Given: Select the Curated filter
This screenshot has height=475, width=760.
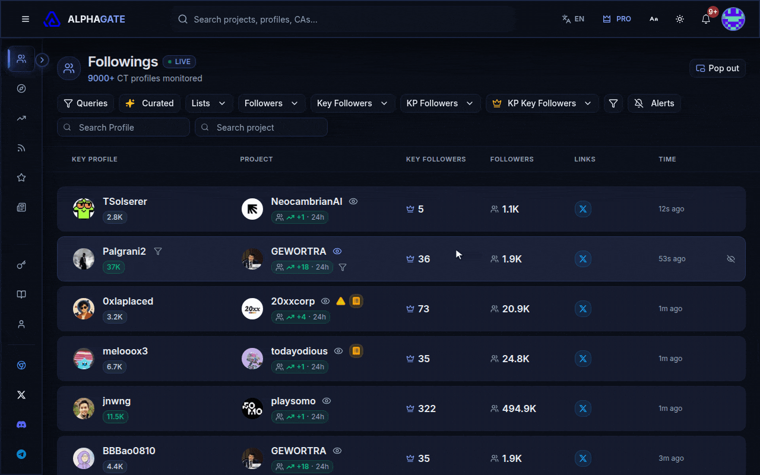Looking at the screenshot, I should (150, 103).
